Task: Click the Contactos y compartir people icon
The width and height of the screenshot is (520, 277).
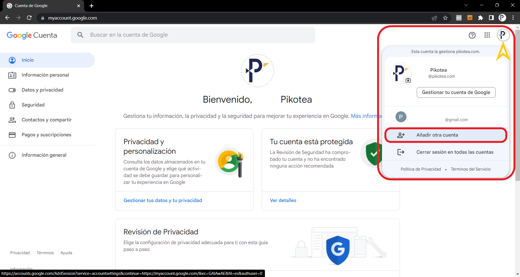Action: click(x=12, y=120)
